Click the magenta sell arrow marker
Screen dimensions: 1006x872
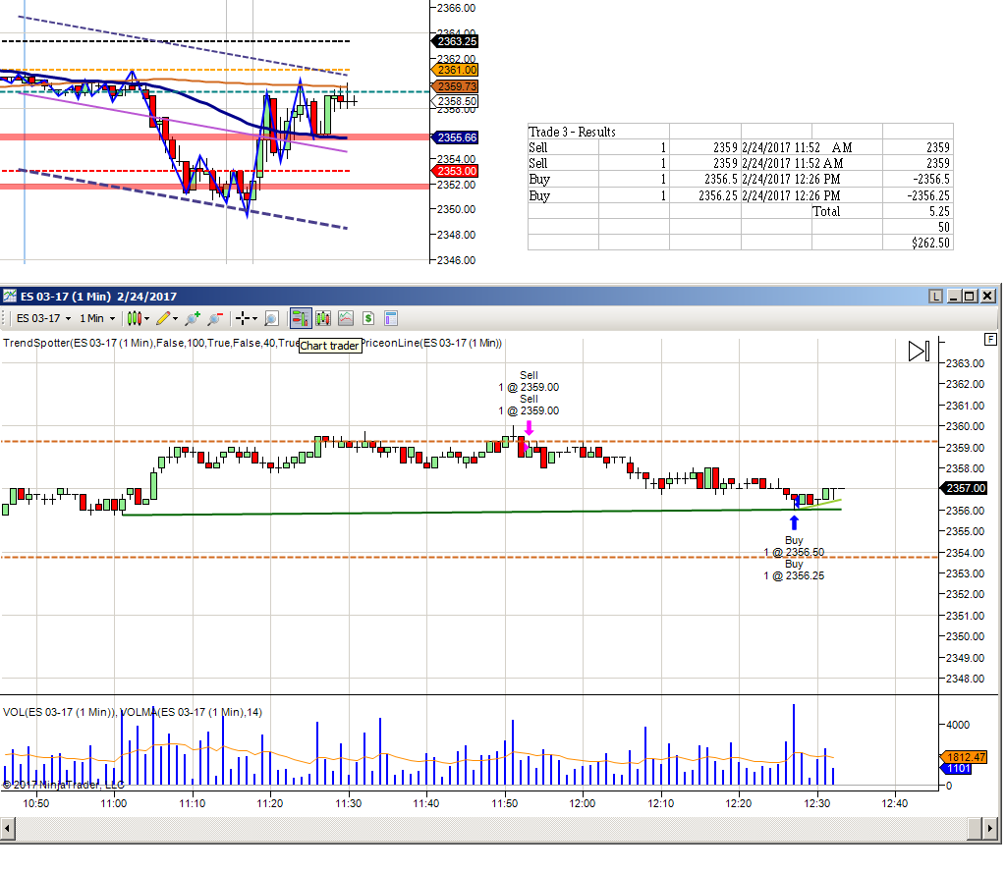[x=529, y=428]
